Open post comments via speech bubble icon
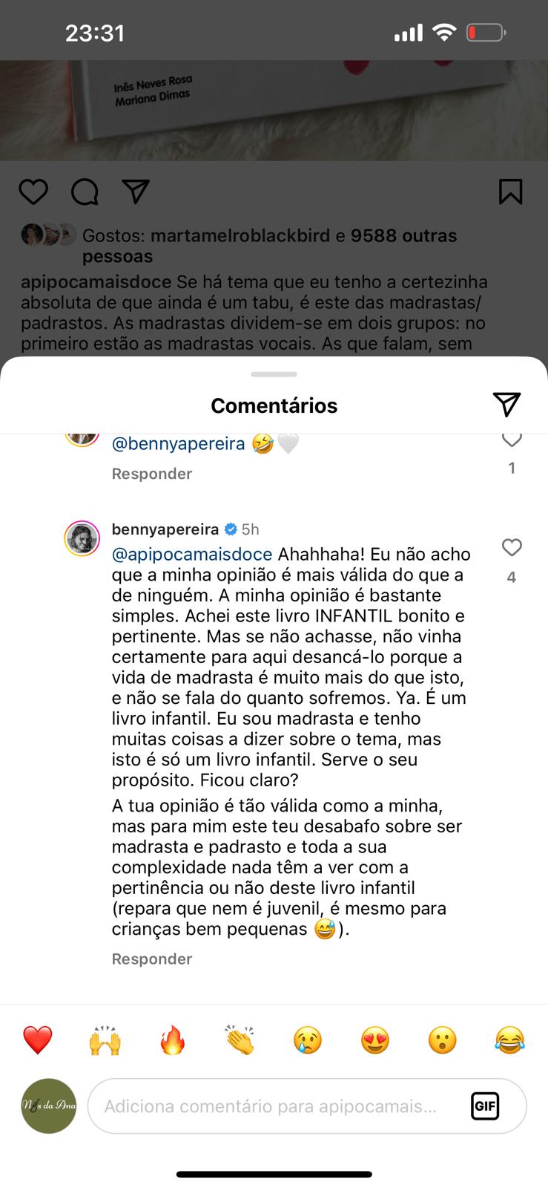This screenshot has width=548, height=1188. point(85,192)
